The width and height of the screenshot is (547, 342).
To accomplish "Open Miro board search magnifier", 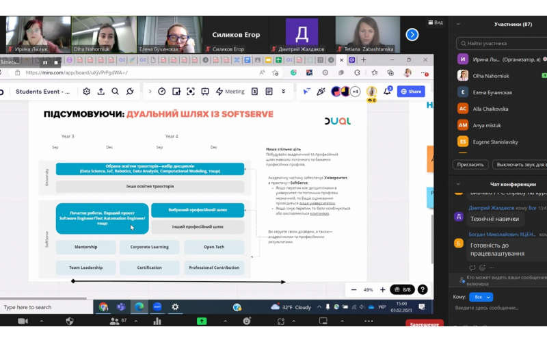I will tap(115, 92).
